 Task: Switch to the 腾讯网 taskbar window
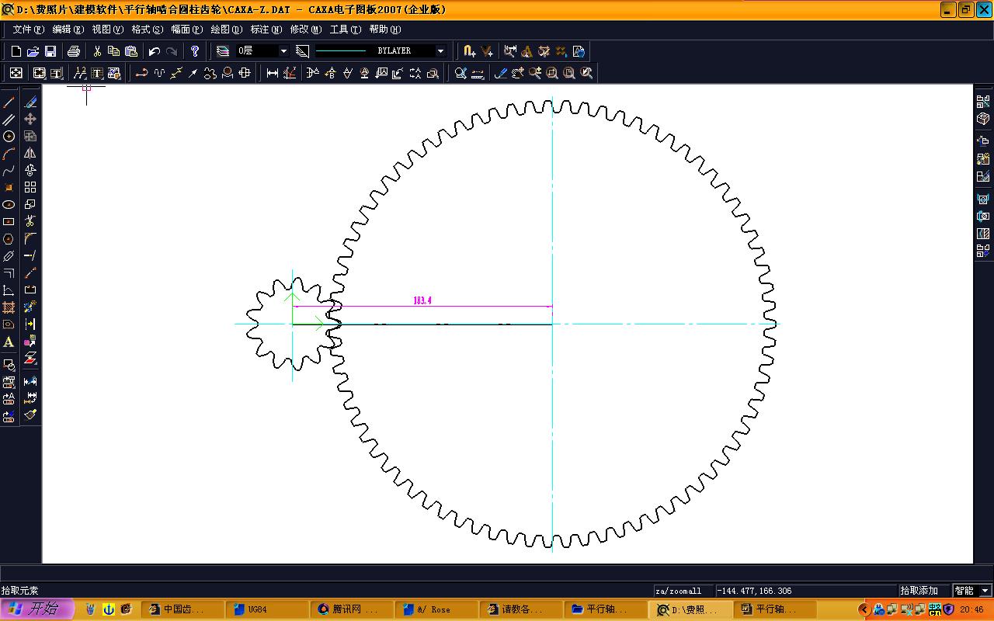350,609
